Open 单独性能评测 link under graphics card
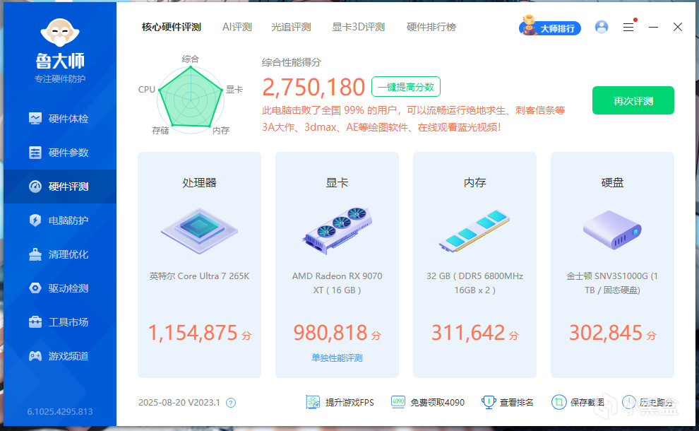 click(x=337, y=358)
